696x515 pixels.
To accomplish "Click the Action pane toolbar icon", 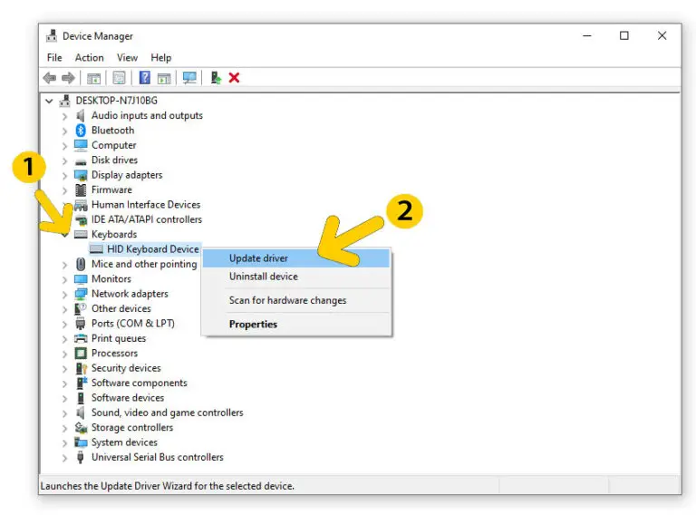I will point(164,79).
